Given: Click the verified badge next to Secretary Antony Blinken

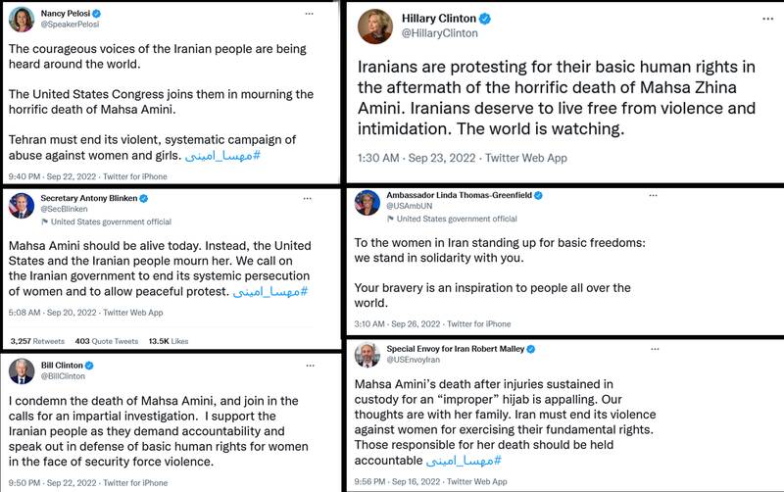Looking at the screenshot, I should pyautogui.click(x=144, y=198).
